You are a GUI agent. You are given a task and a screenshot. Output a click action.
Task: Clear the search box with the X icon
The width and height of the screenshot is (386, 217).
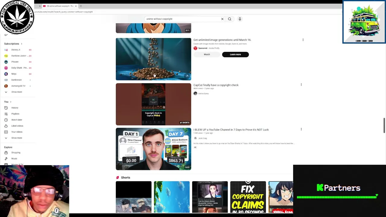point(222,19)
